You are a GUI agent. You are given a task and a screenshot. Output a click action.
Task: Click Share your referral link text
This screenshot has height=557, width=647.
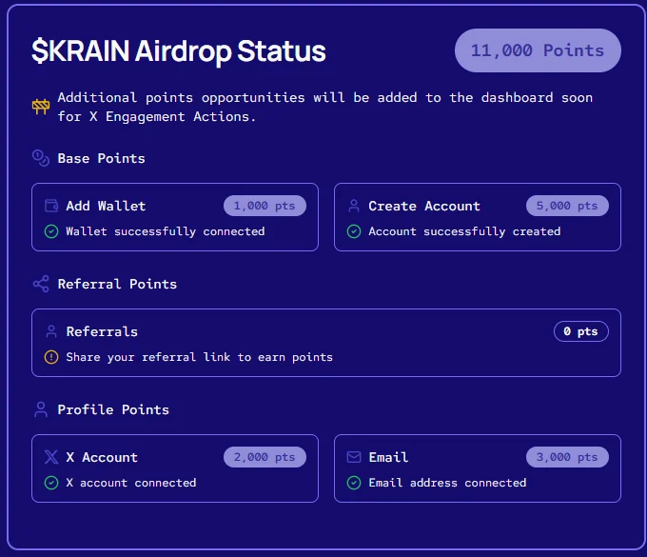pos(199,357)
